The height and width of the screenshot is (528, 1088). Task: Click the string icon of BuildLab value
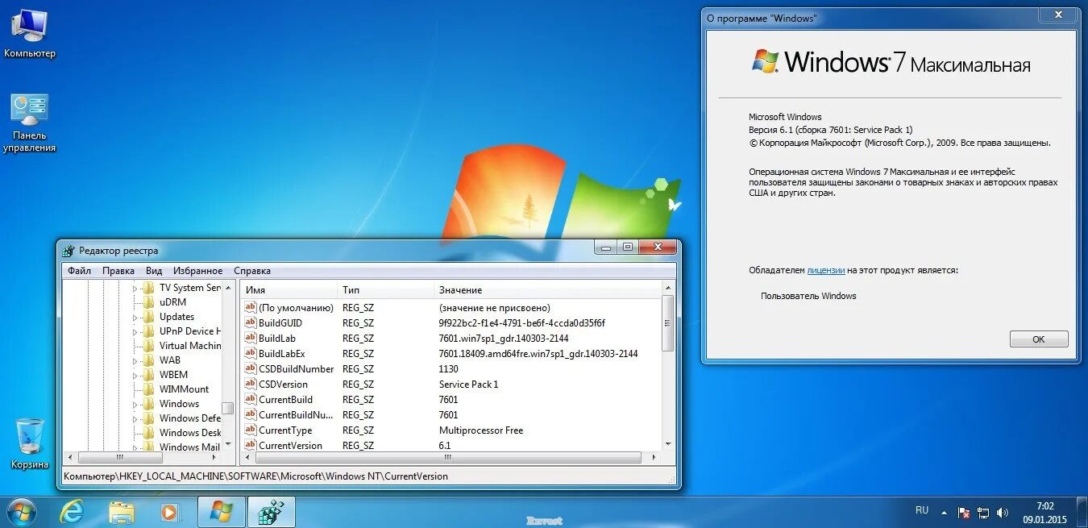(250, 338)
